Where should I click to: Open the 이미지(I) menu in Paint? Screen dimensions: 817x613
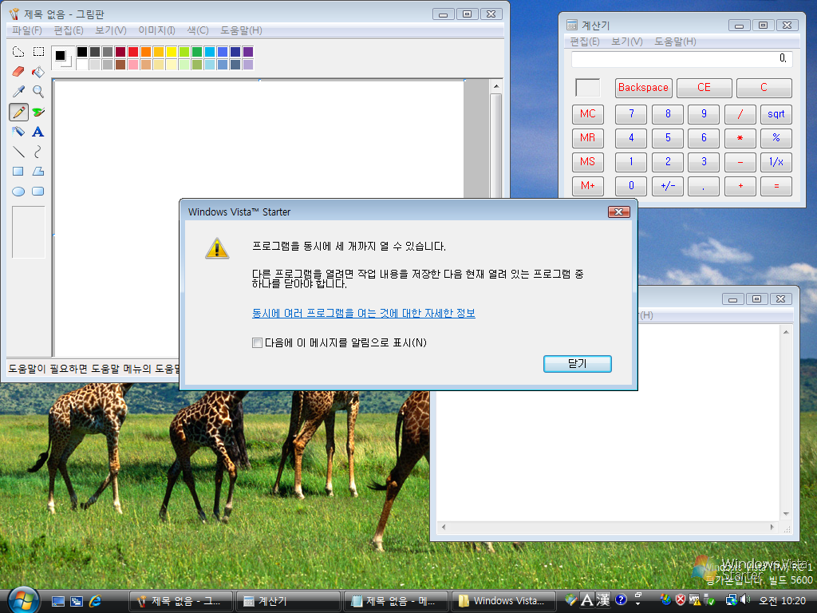pyautogui.click(x=156, y=30)
